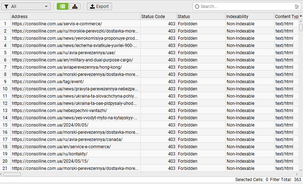Viewport: 303px width, 184px height.
Task: Click the filter funnel icon
Action: click(x=7, y=7)
